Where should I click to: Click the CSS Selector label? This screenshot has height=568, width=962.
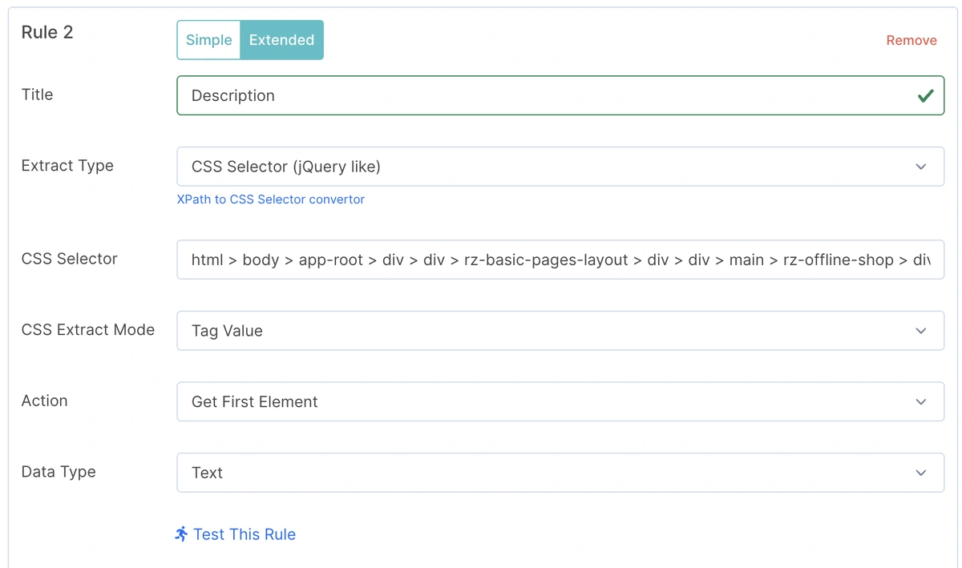70,259
